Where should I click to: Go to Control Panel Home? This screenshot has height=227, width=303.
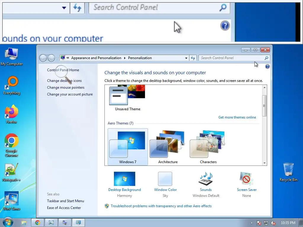tap(63, 70)
